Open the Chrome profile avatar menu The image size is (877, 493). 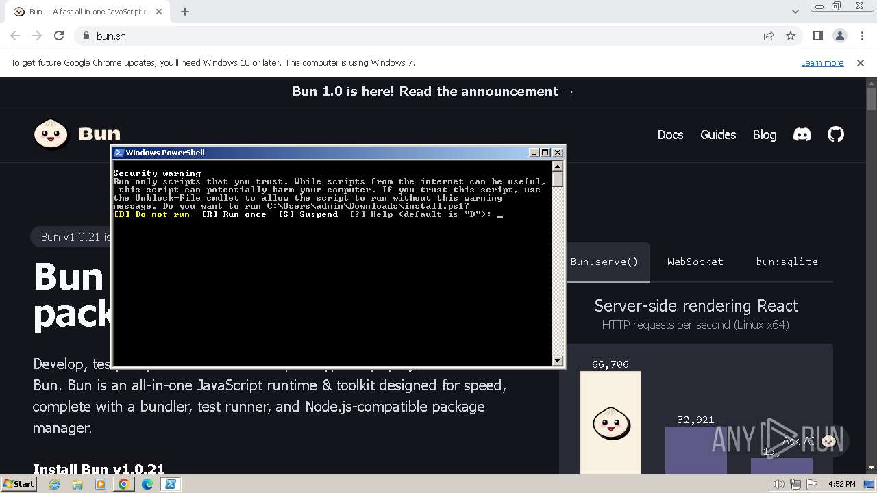839,36
